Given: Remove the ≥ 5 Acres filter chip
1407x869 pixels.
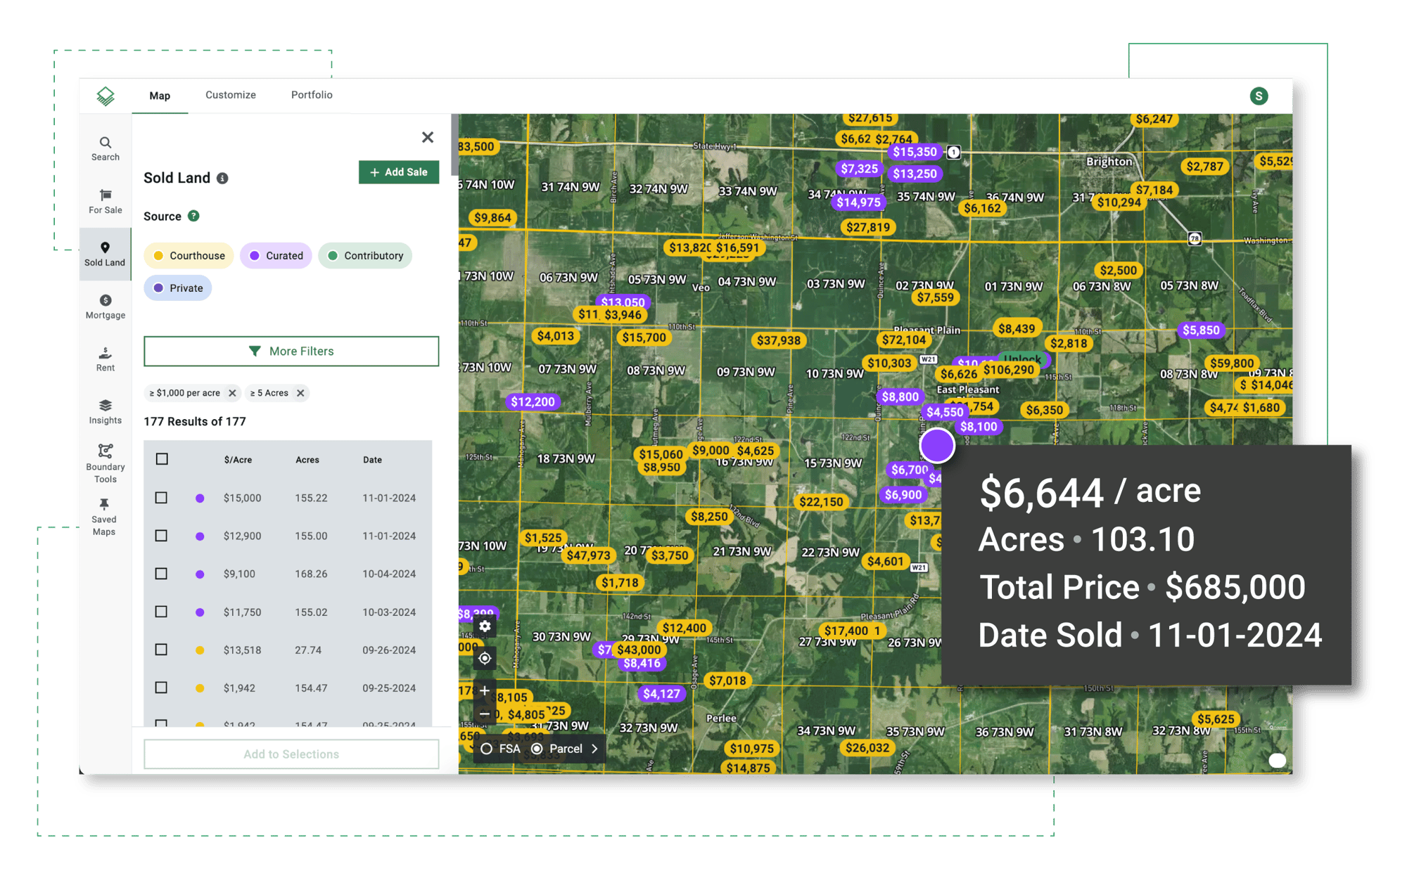Looking at the screenshot, I should [x=300, y=393].
